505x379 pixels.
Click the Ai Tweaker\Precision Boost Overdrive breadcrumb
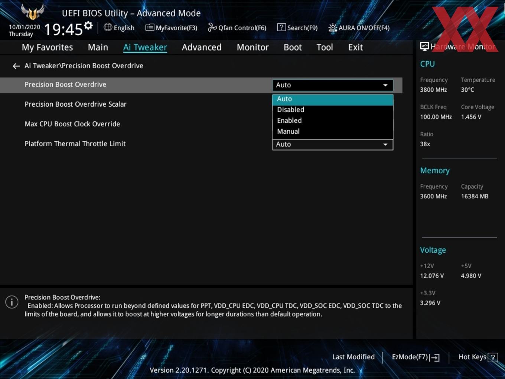coord(84,66)
